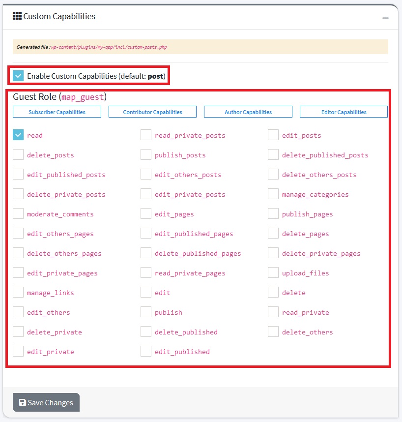Uncheck the read capability checkbox
Viewport: 402px width, 422px height.
point(18,135)
